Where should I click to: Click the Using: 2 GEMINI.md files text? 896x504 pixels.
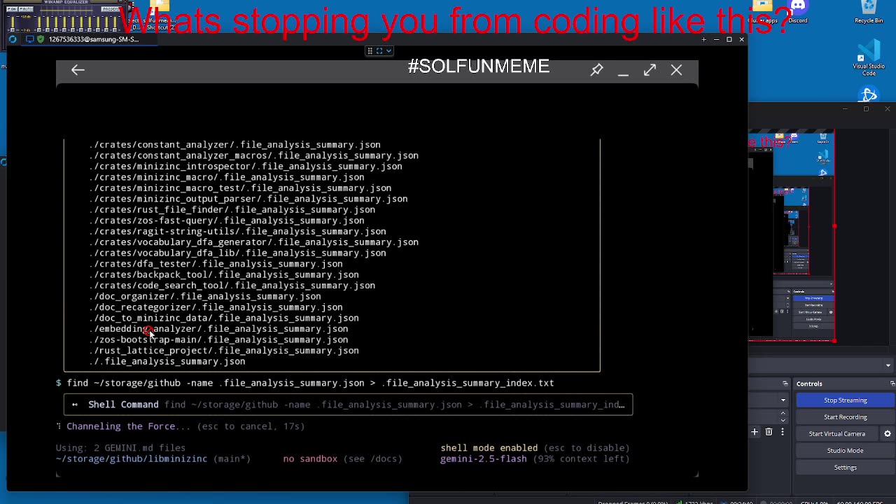(120, 448)
